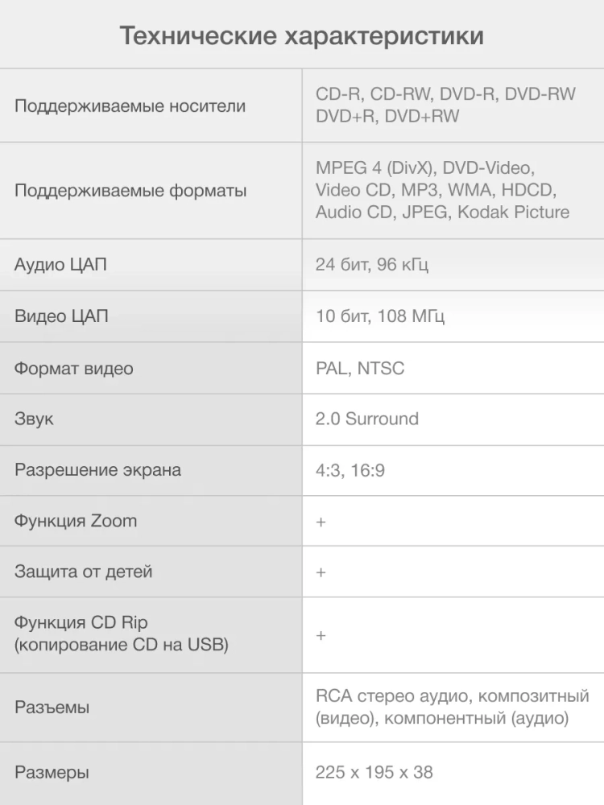Select the "Видео ЦАП" label

[61, 316]
